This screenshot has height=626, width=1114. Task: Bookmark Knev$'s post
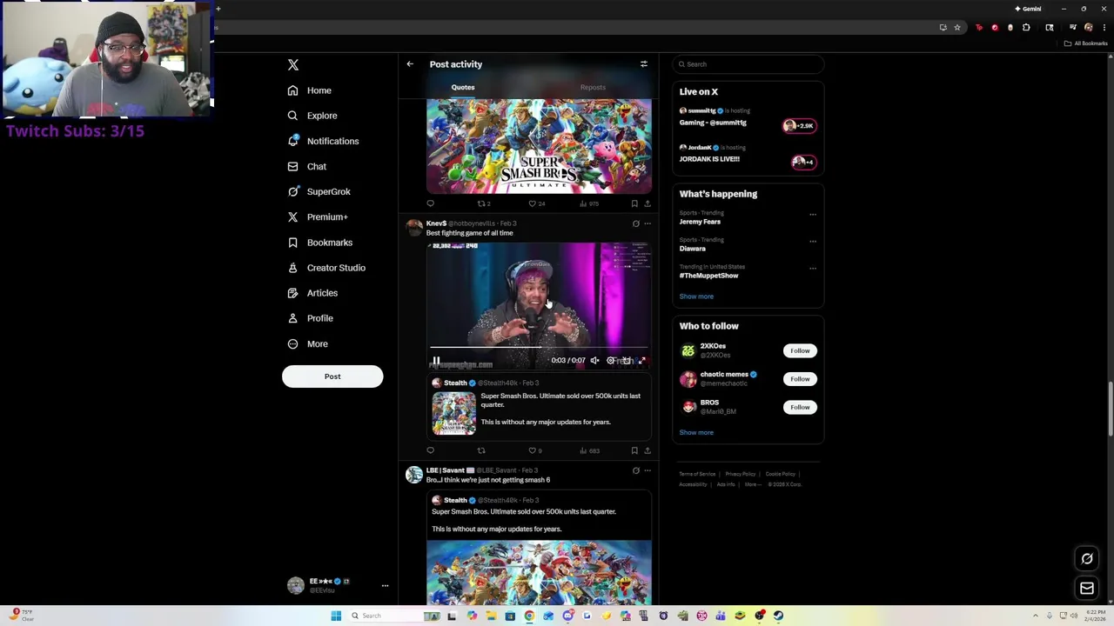coord(634,450)
